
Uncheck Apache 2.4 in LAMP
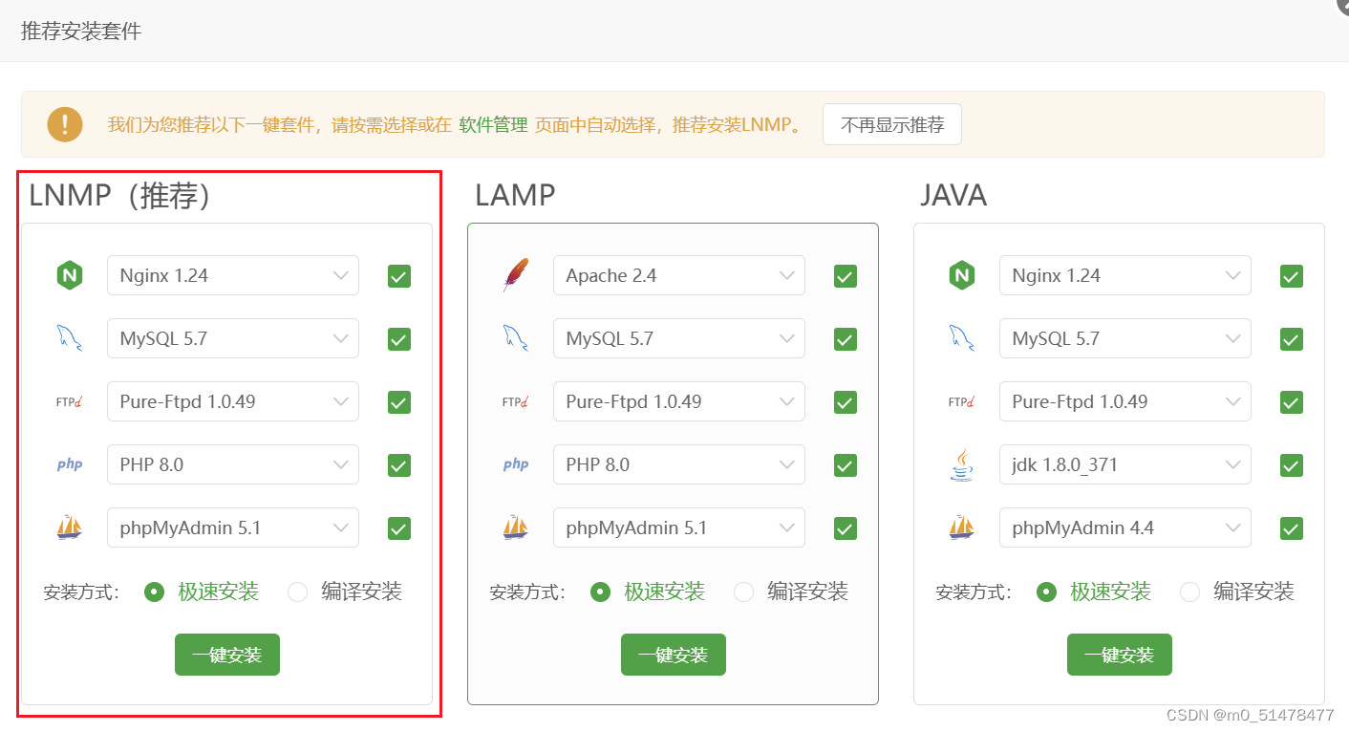click(846, 276)
